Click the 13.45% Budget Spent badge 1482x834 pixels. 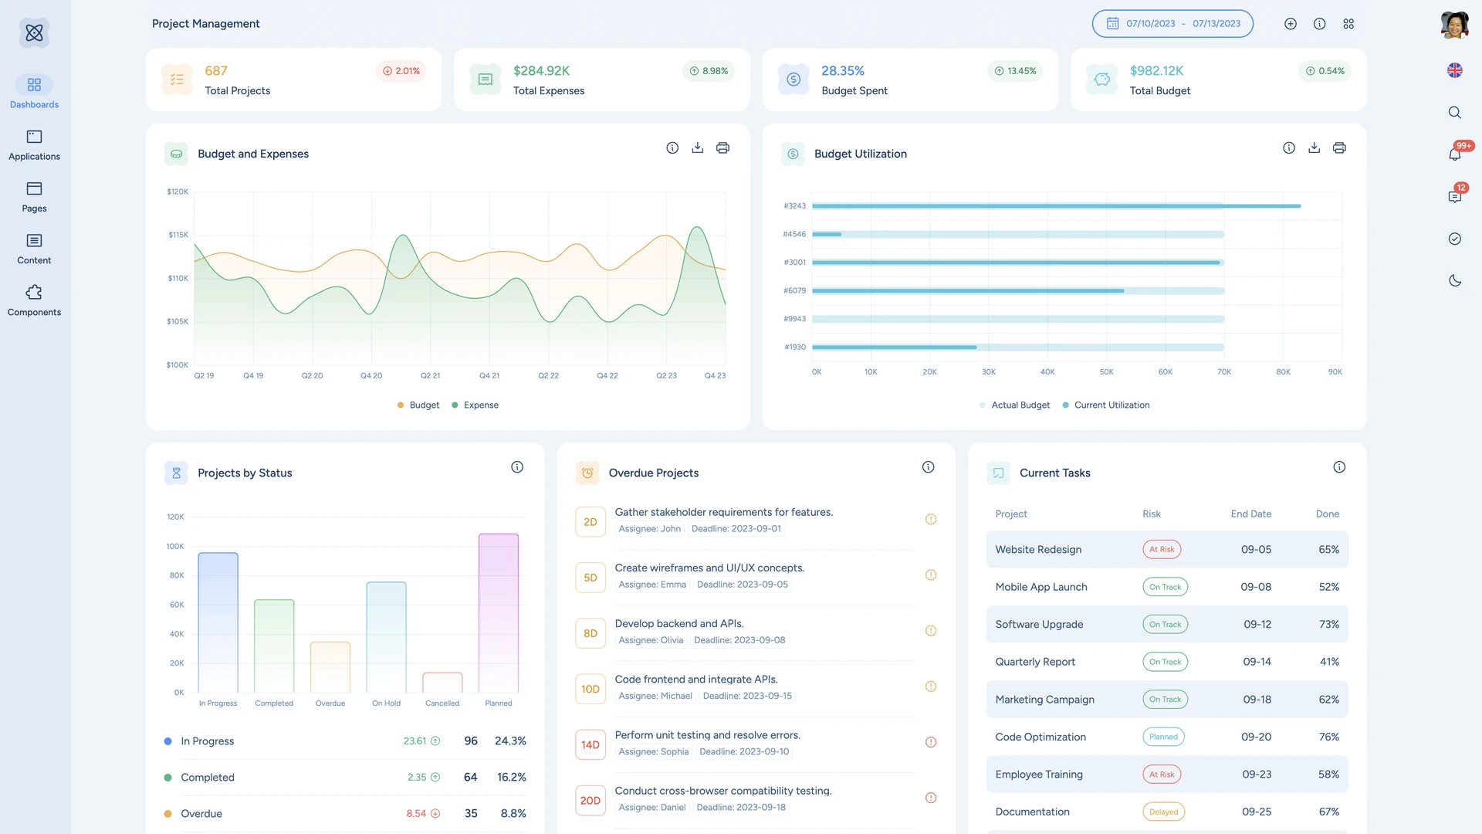tap(1015, 71)
